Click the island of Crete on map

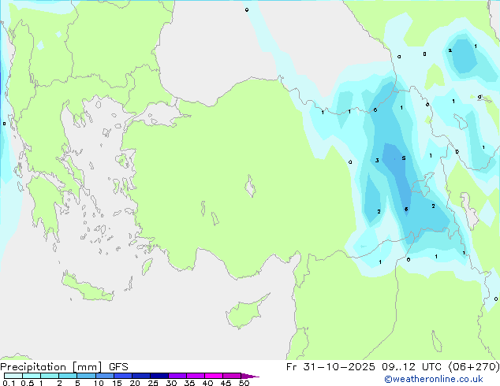tap(86, 288)
